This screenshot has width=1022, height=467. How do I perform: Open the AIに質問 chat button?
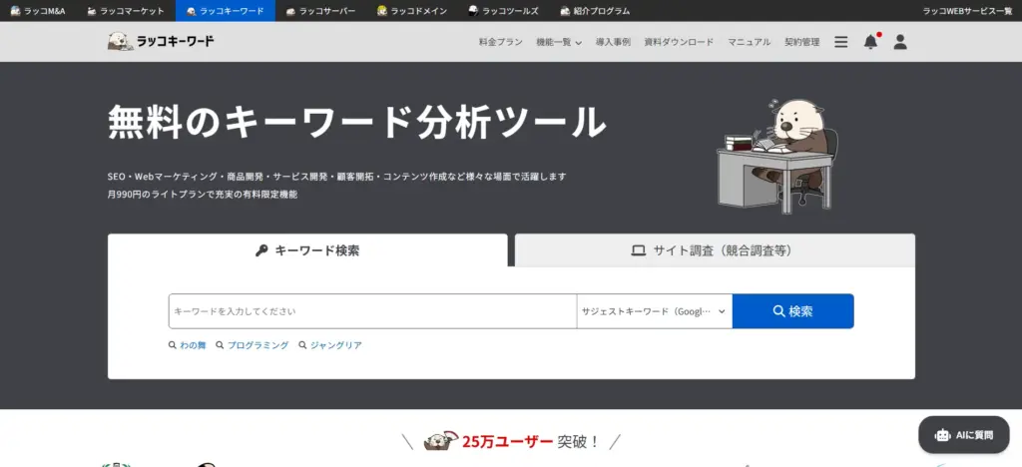963,435
